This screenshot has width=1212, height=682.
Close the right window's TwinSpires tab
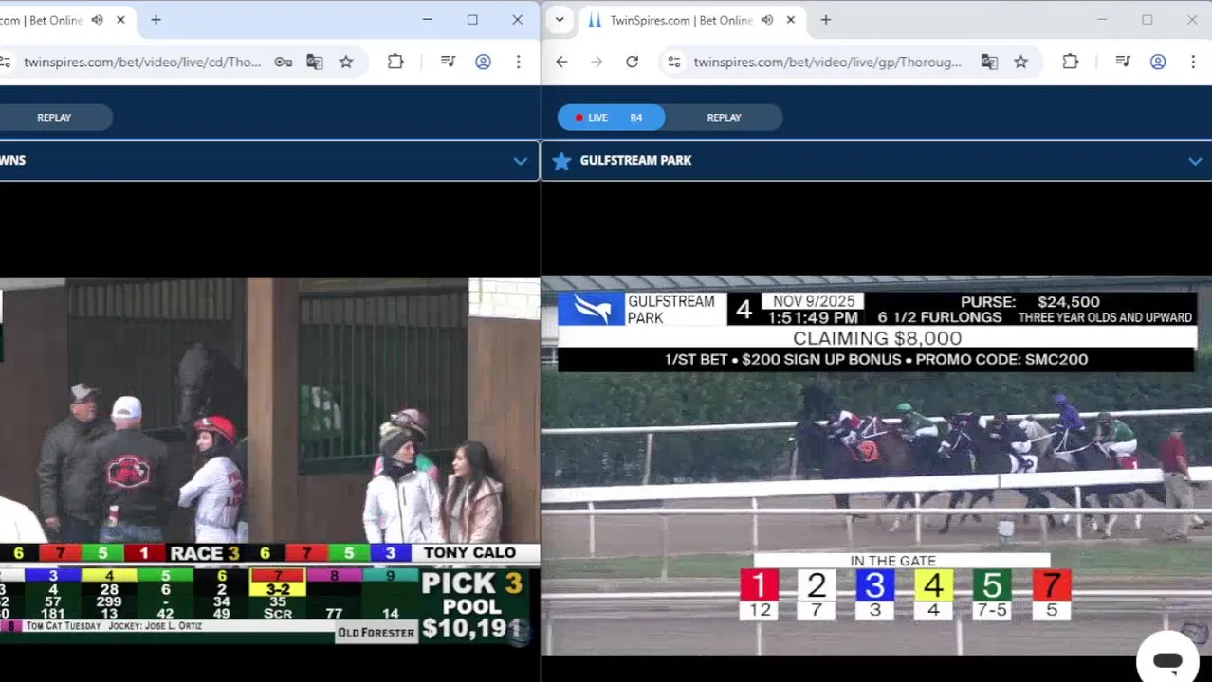pyautogui.click(x=790, y=20)
